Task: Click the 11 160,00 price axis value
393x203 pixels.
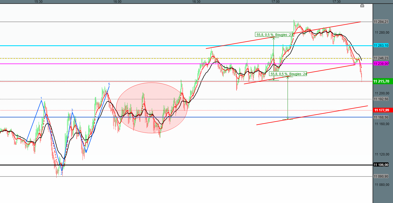Action: [382, 124]
